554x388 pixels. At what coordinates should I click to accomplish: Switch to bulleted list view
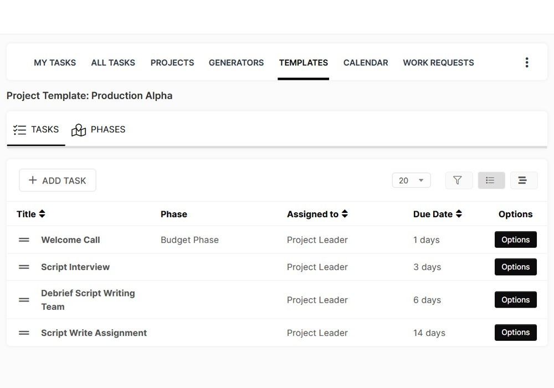coord(491,180)
